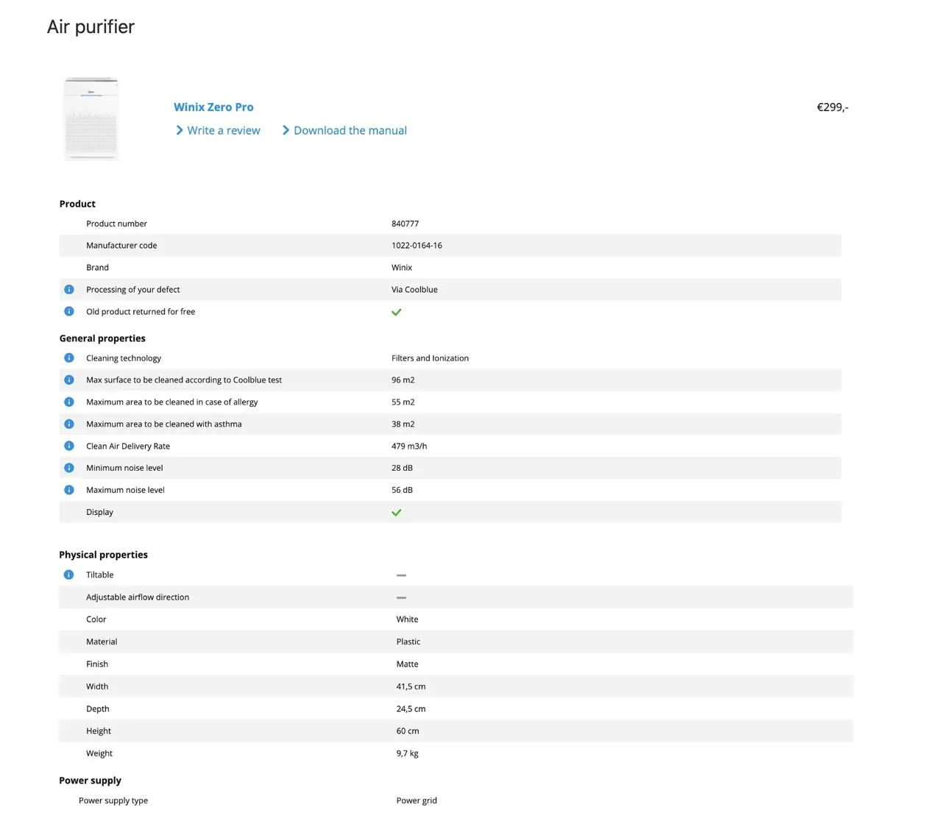942x832 pixels.
Task: Open info icon beside Cleaning technology
Action: point(69,358)
